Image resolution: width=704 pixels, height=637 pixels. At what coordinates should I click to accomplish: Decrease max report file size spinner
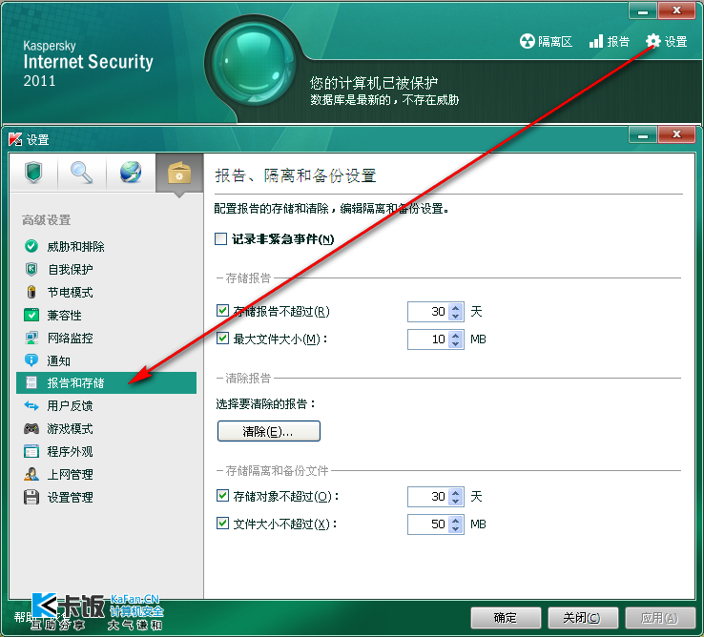pyautogui.click(x=456, y=343)
